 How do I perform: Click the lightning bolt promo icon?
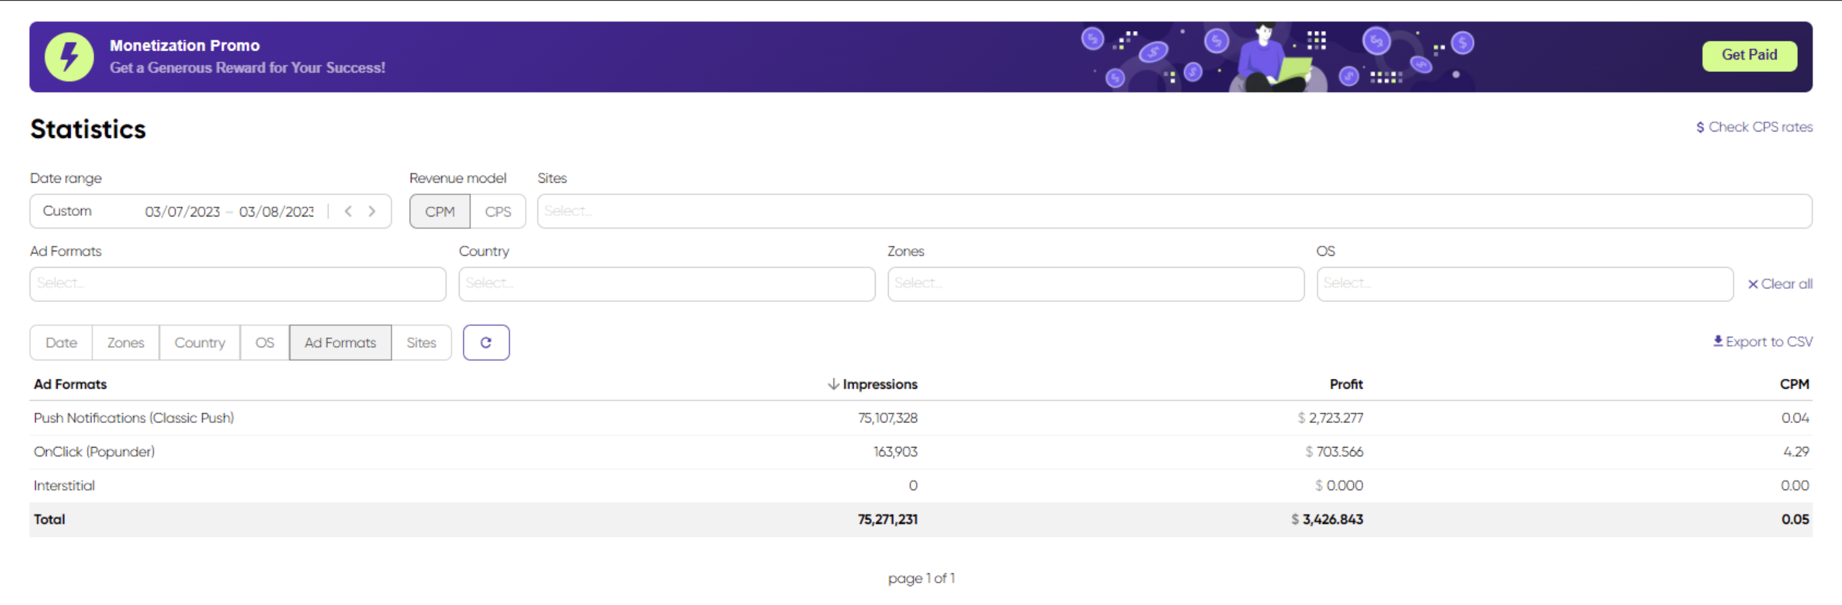[69, 56]
